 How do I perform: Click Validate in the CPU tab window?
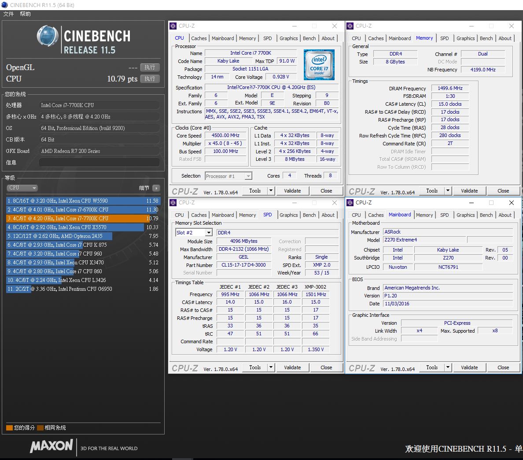[292, 191]
